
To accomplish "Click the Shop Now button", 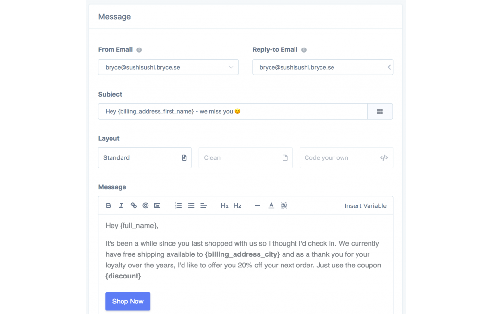I will (128, 301).
